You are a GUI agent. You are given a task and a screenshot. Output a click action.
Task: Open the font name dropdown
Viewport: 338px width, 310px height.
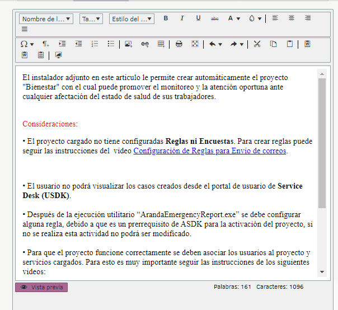click(47, 19)
